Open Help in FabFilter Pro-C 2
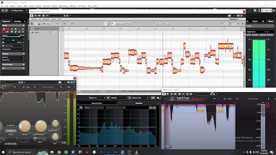The height and width of the screenshot is (155, 276). coord(69,87)
